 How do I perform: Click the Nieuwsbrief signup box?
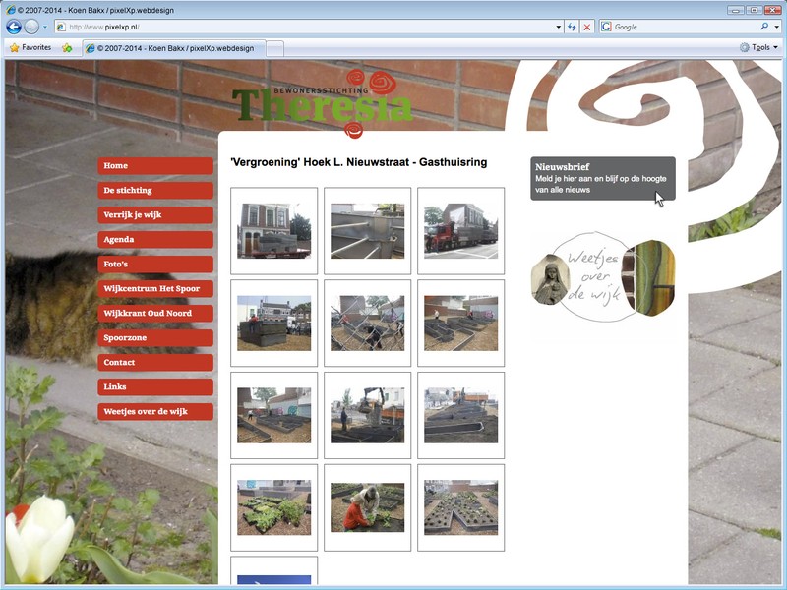[x=602, y=178]
